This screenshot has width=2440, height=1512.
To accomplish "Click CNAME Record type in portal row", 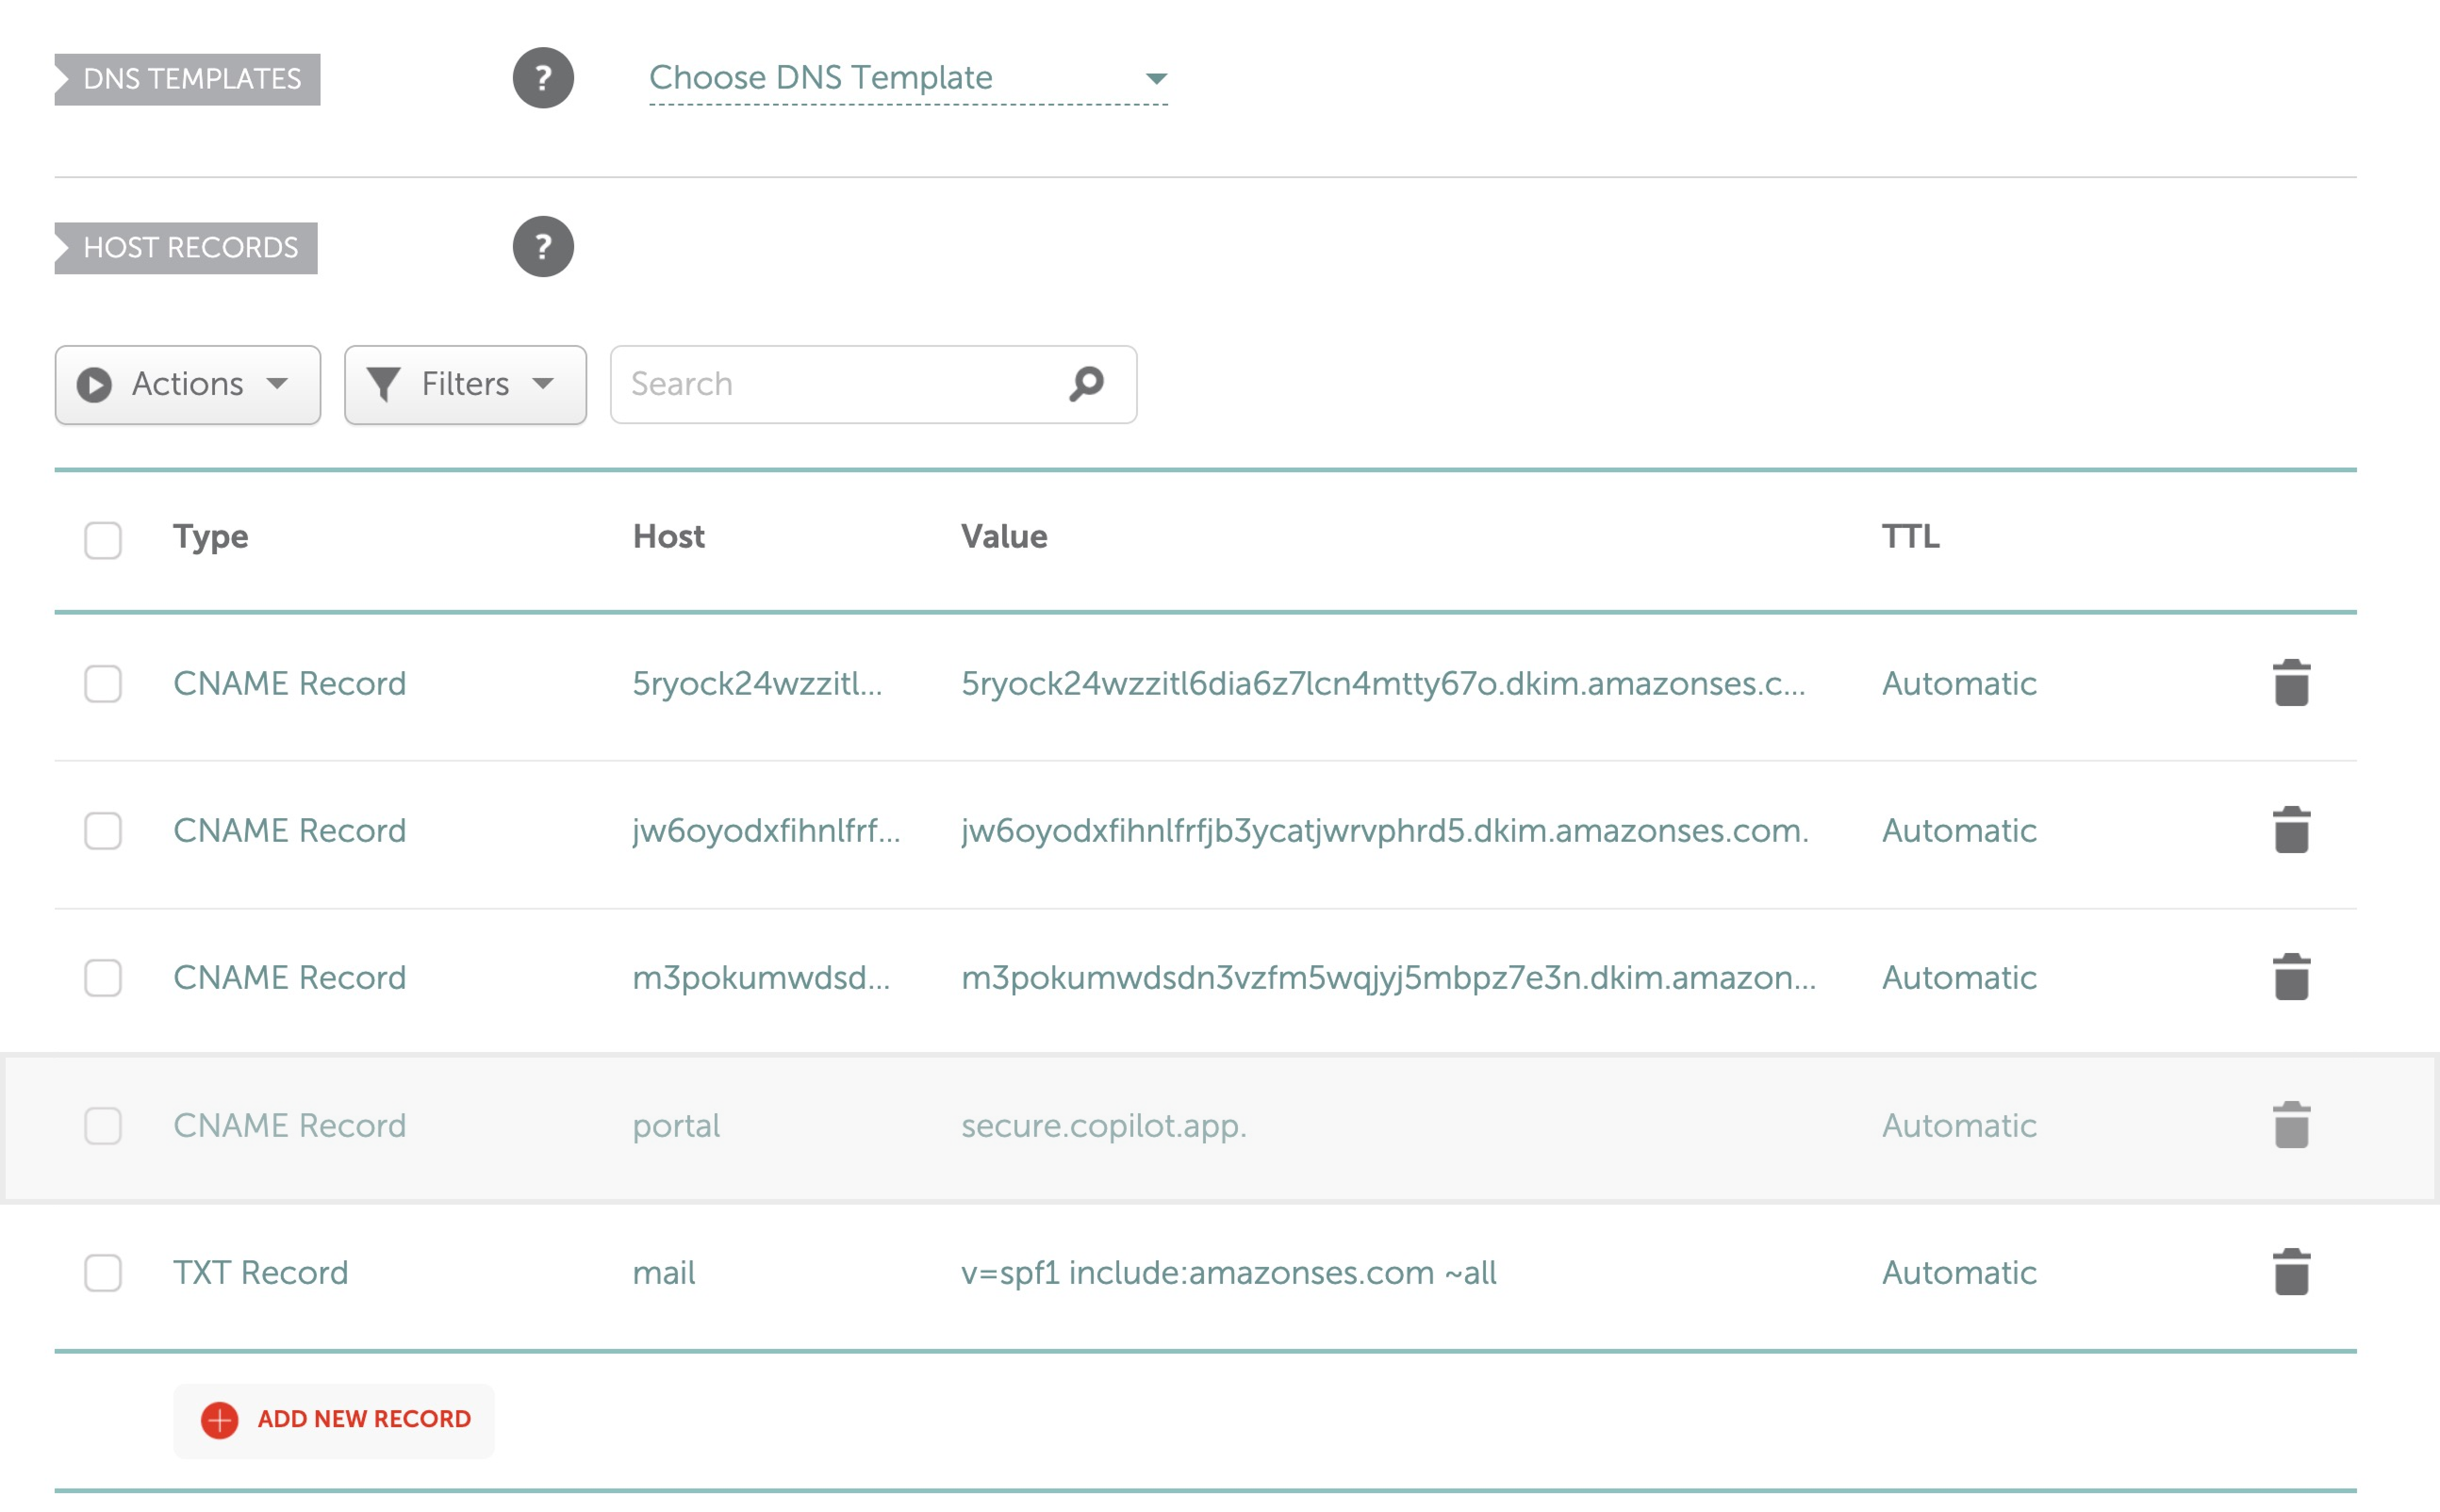I will coord(290,1126).
